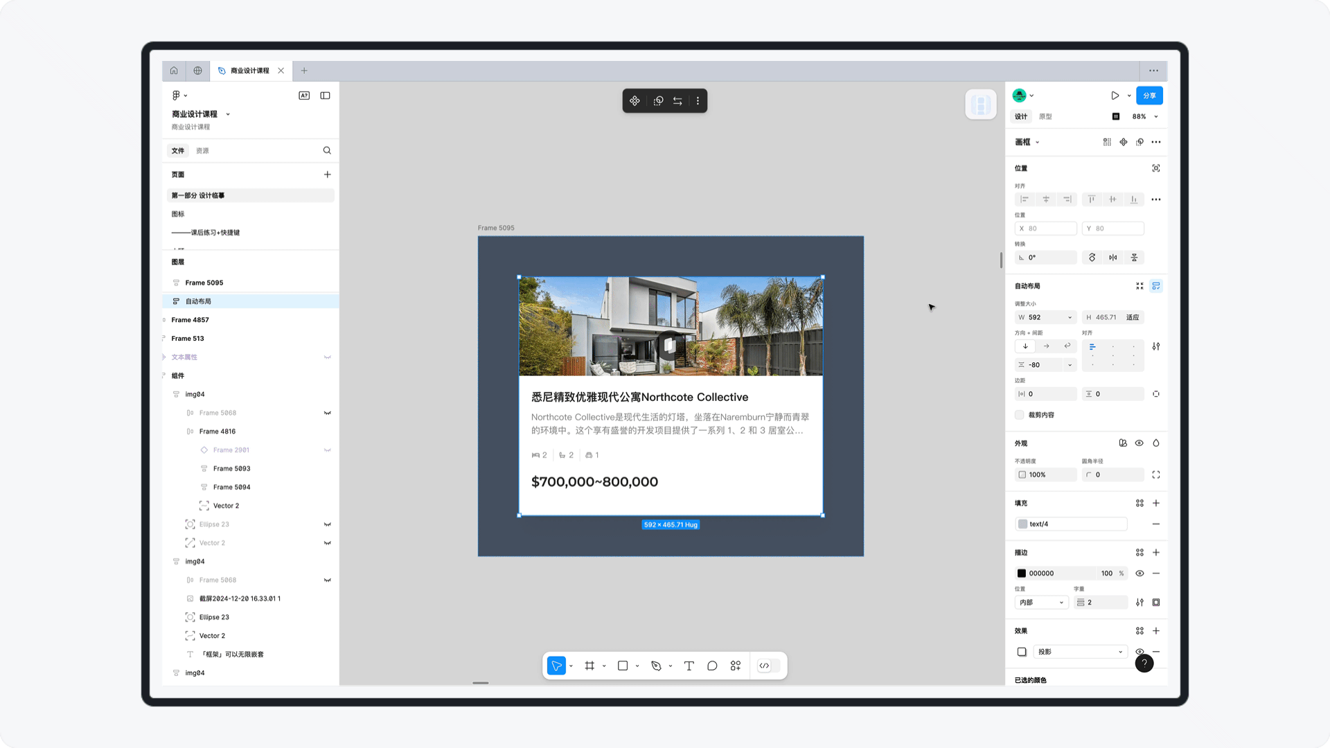Click the mask icon in floating toolbar
Screen dimensions: 1330x748
(658, 101)
